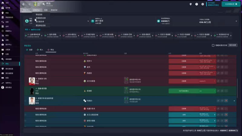Image resolution: width=242 pixels, height=136 pixels.
Task: Accept the 女王公园巡游者 offer with checkmark
Action: pos(218,115)
